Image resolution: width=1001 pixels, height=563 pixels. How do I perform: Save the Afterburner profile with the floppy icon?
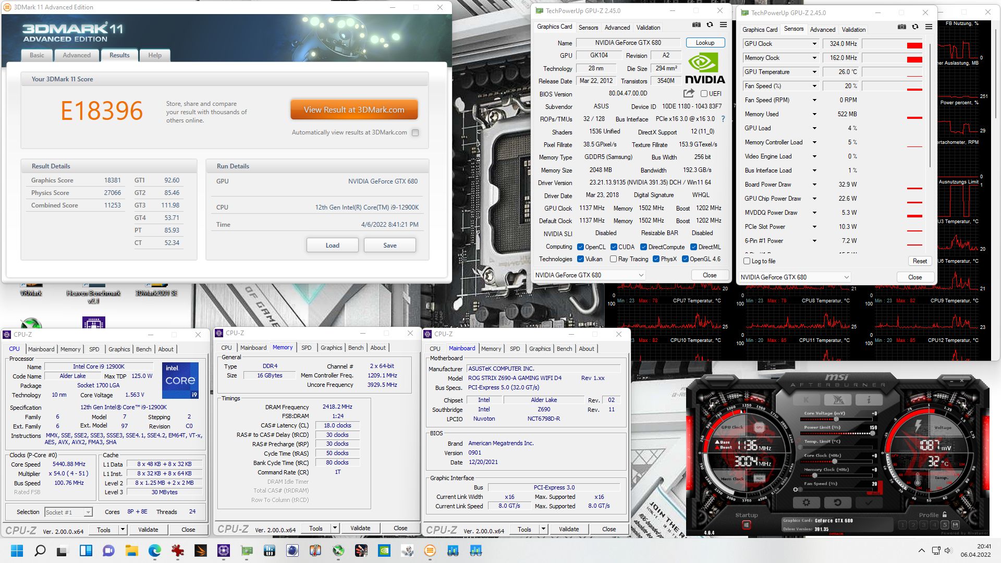pyautogui.click(x=955, y=525)
